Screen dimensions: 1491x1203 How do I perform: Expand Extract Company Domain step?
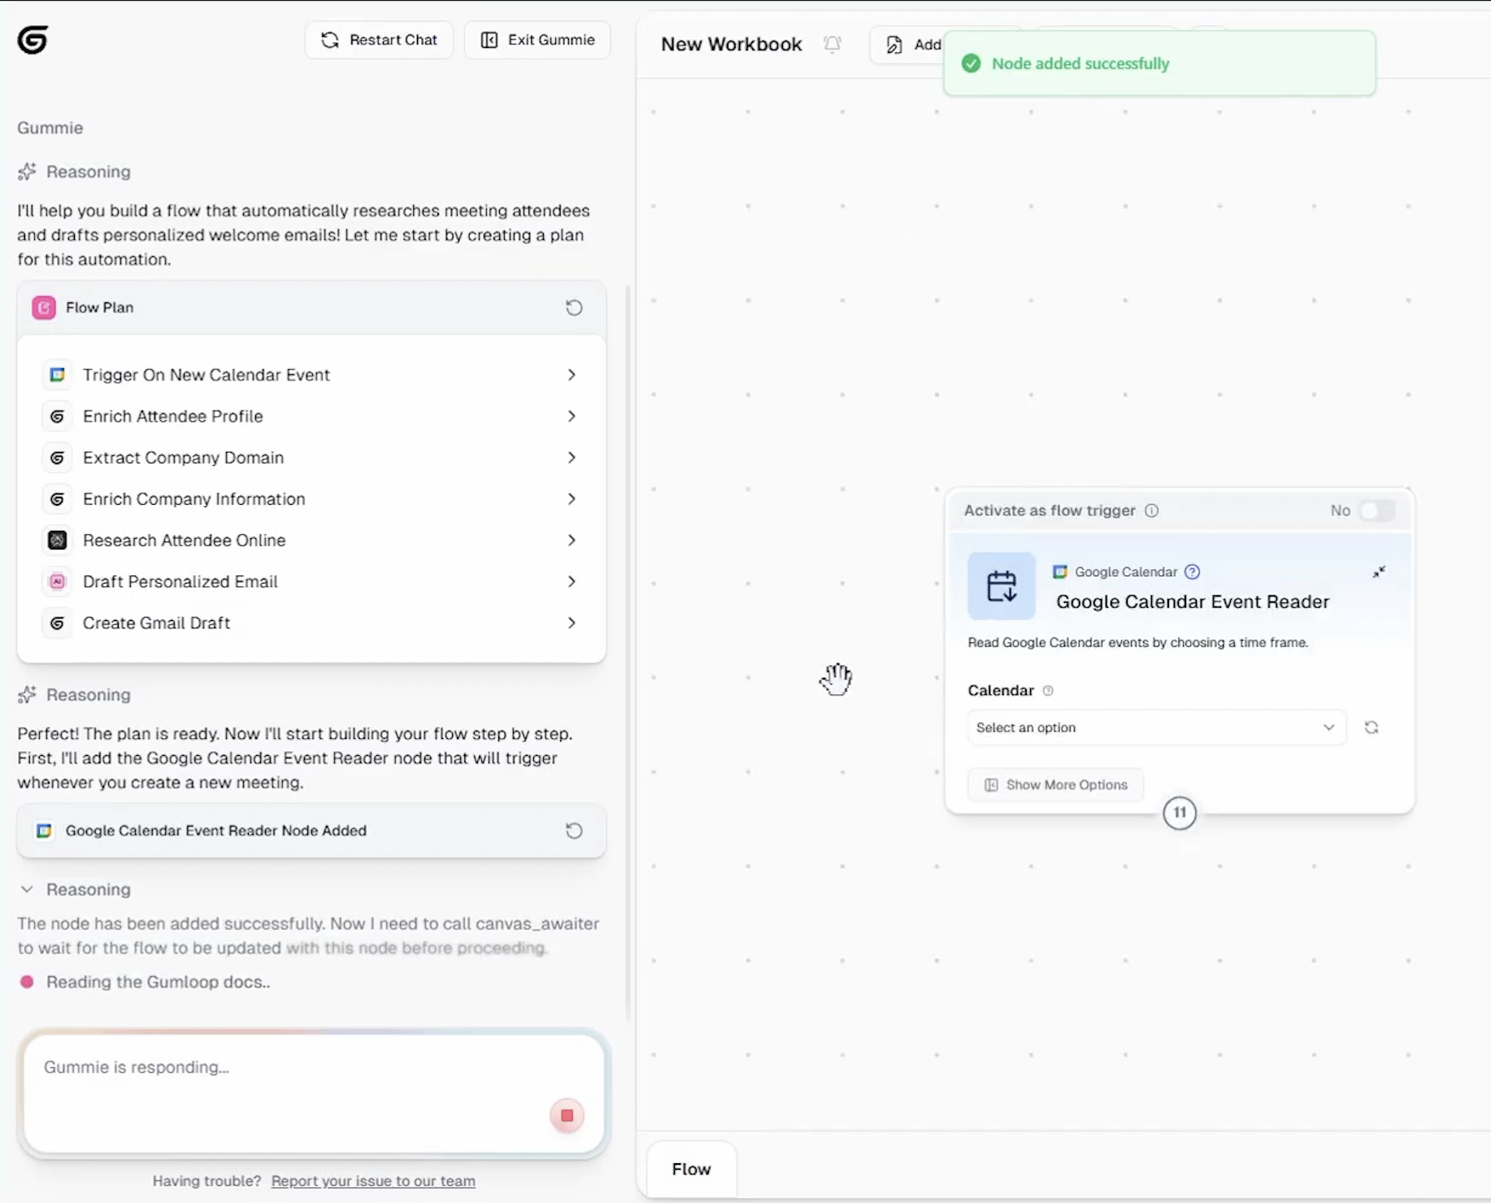(572, 458)
